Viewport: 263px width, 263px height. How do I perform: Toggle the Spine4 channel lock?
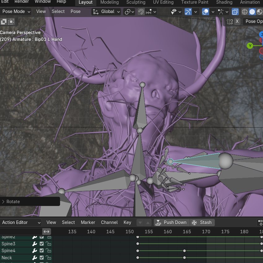tap(48, 251)
